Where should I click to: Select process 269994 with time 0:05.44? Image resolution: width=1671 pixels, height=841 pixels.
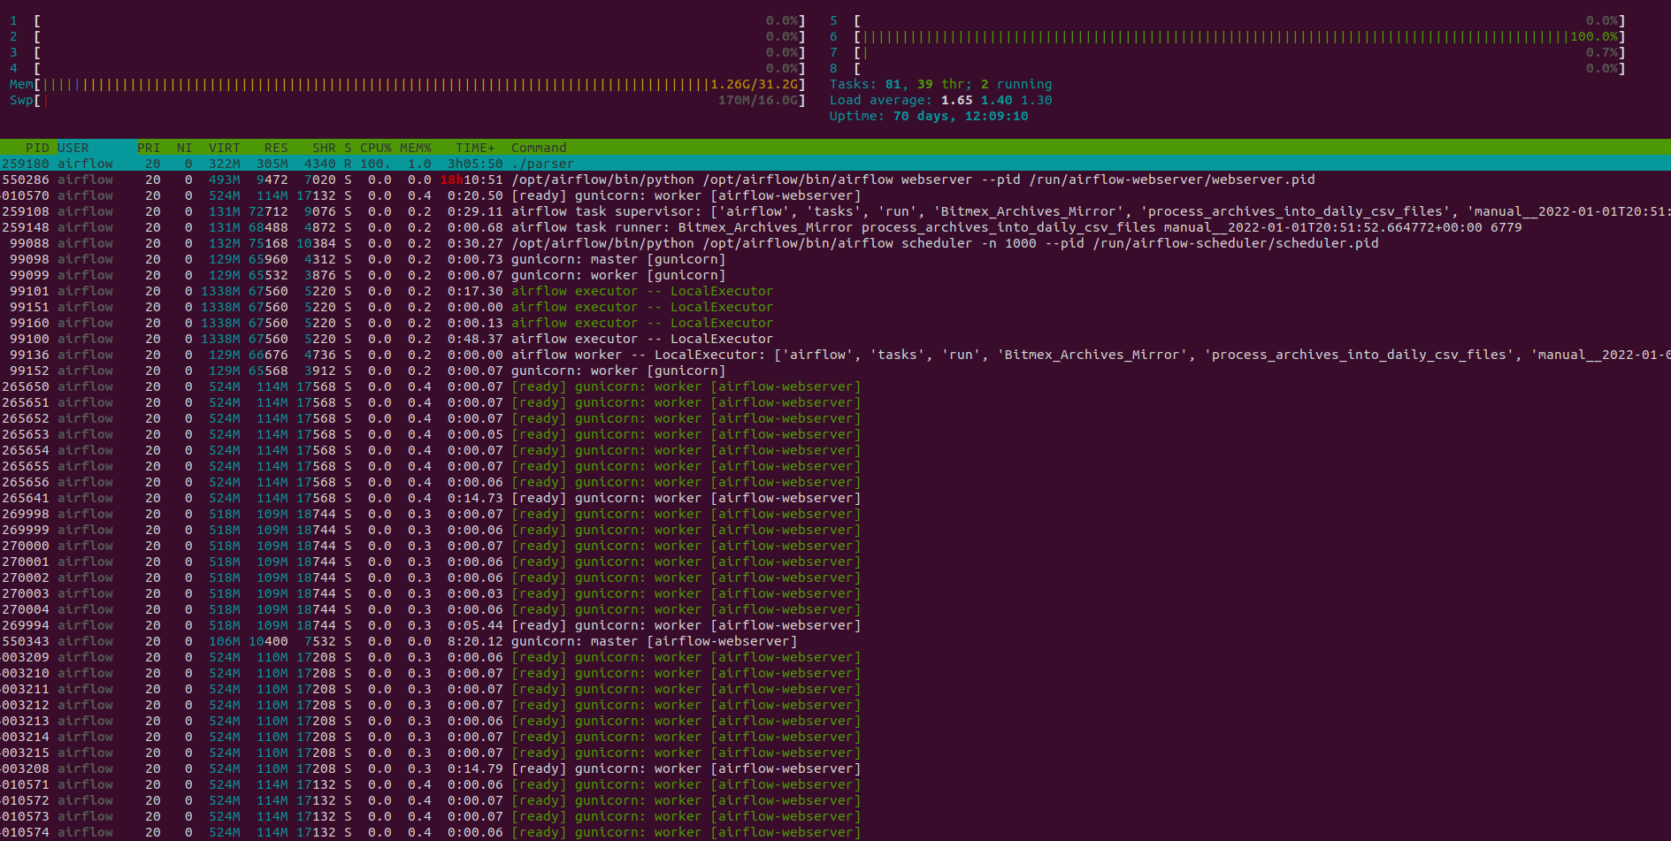point(835,625)
